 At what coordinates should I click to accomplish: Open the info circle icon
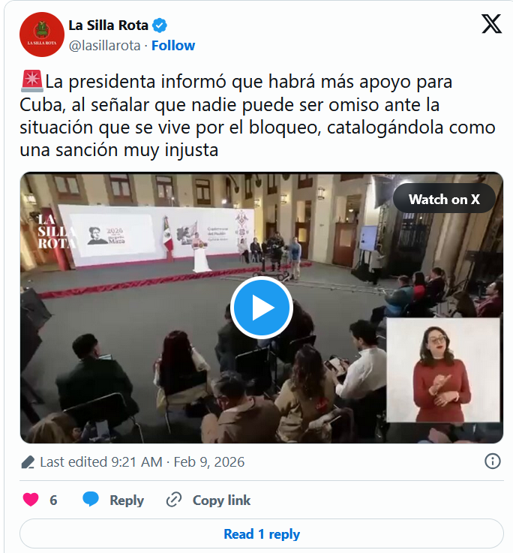492,461
